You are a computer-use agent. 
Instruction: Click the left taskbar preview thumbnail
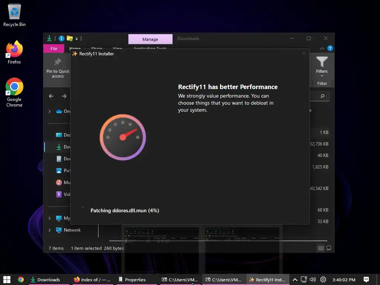tap(162, 250)
